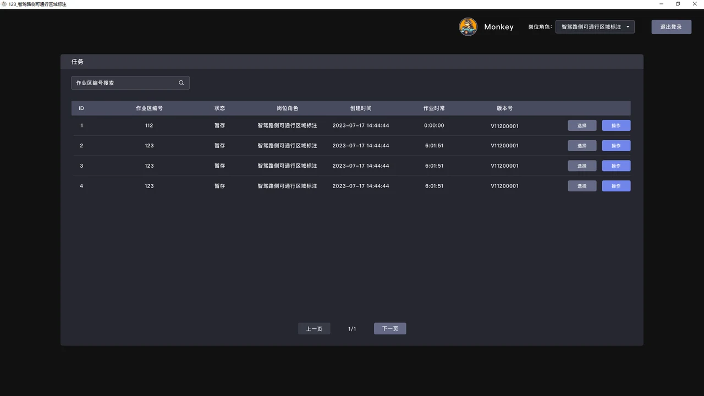Click the 智驾路侧可通行区域标注 cell in row ID 3
This screenshot has height=396, width=704.
click(287, 166)
